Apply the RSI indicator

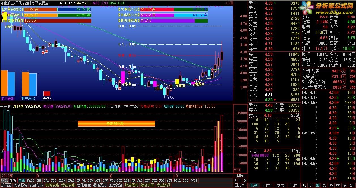point(127,180)
